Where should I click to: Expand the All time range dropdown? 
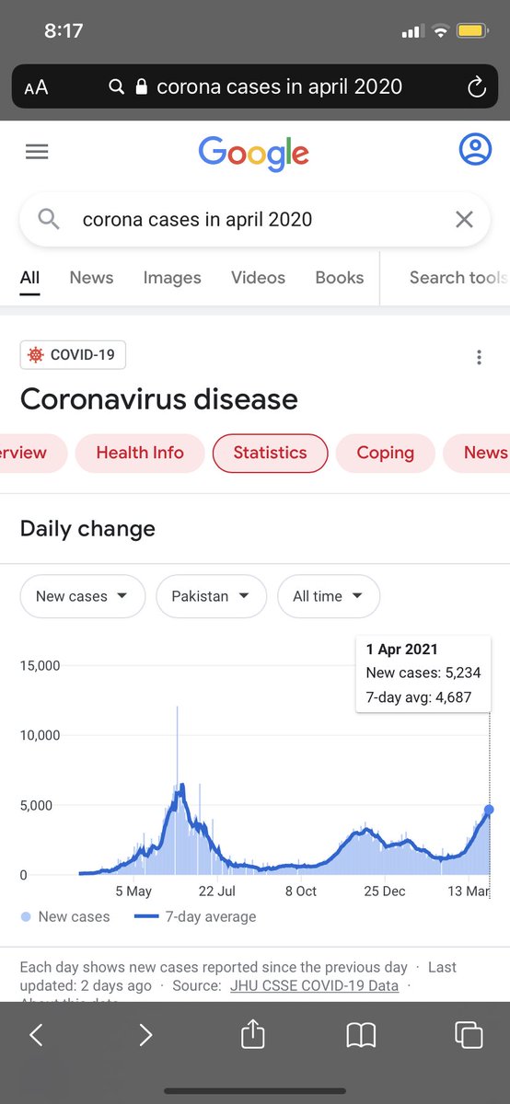pos(328,596)
